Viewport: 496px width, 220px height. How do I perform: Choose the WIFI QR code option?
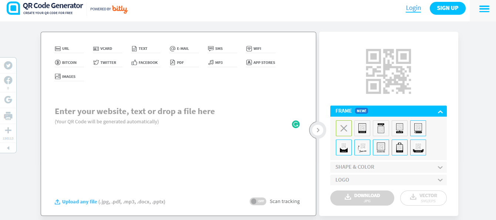click(x=260, y=48)
